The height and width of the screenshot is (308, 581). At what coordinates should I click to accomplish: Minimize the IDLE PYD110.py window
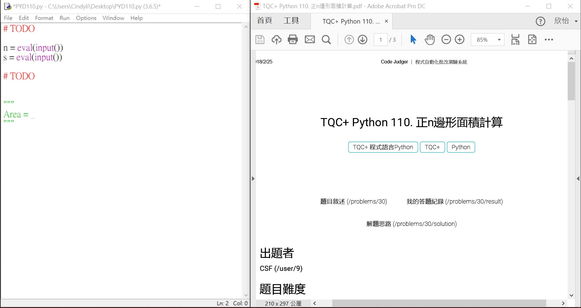[x=197, y=6]
